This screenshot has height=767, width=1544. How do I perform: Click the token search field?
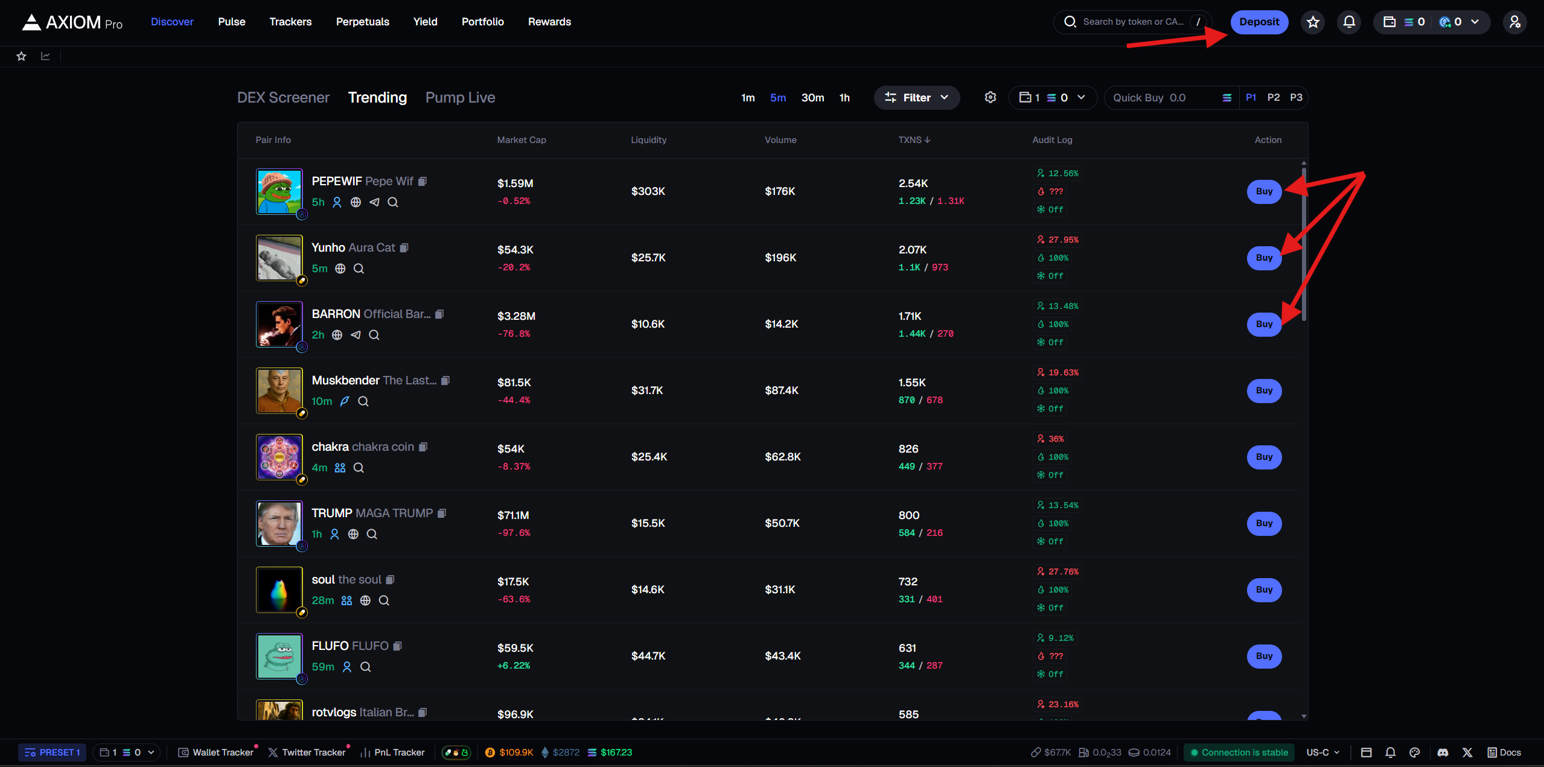click(x=1132, y=22)
